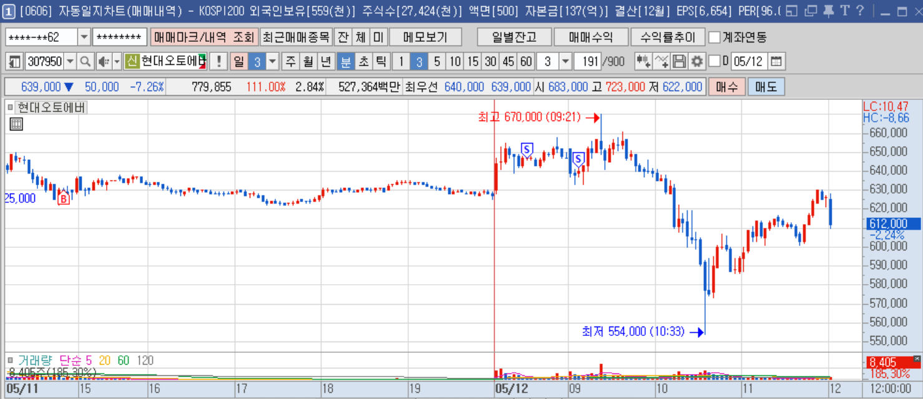Open the calendar date picker icon
Viewport: 923px width, 399px height.
776,61
